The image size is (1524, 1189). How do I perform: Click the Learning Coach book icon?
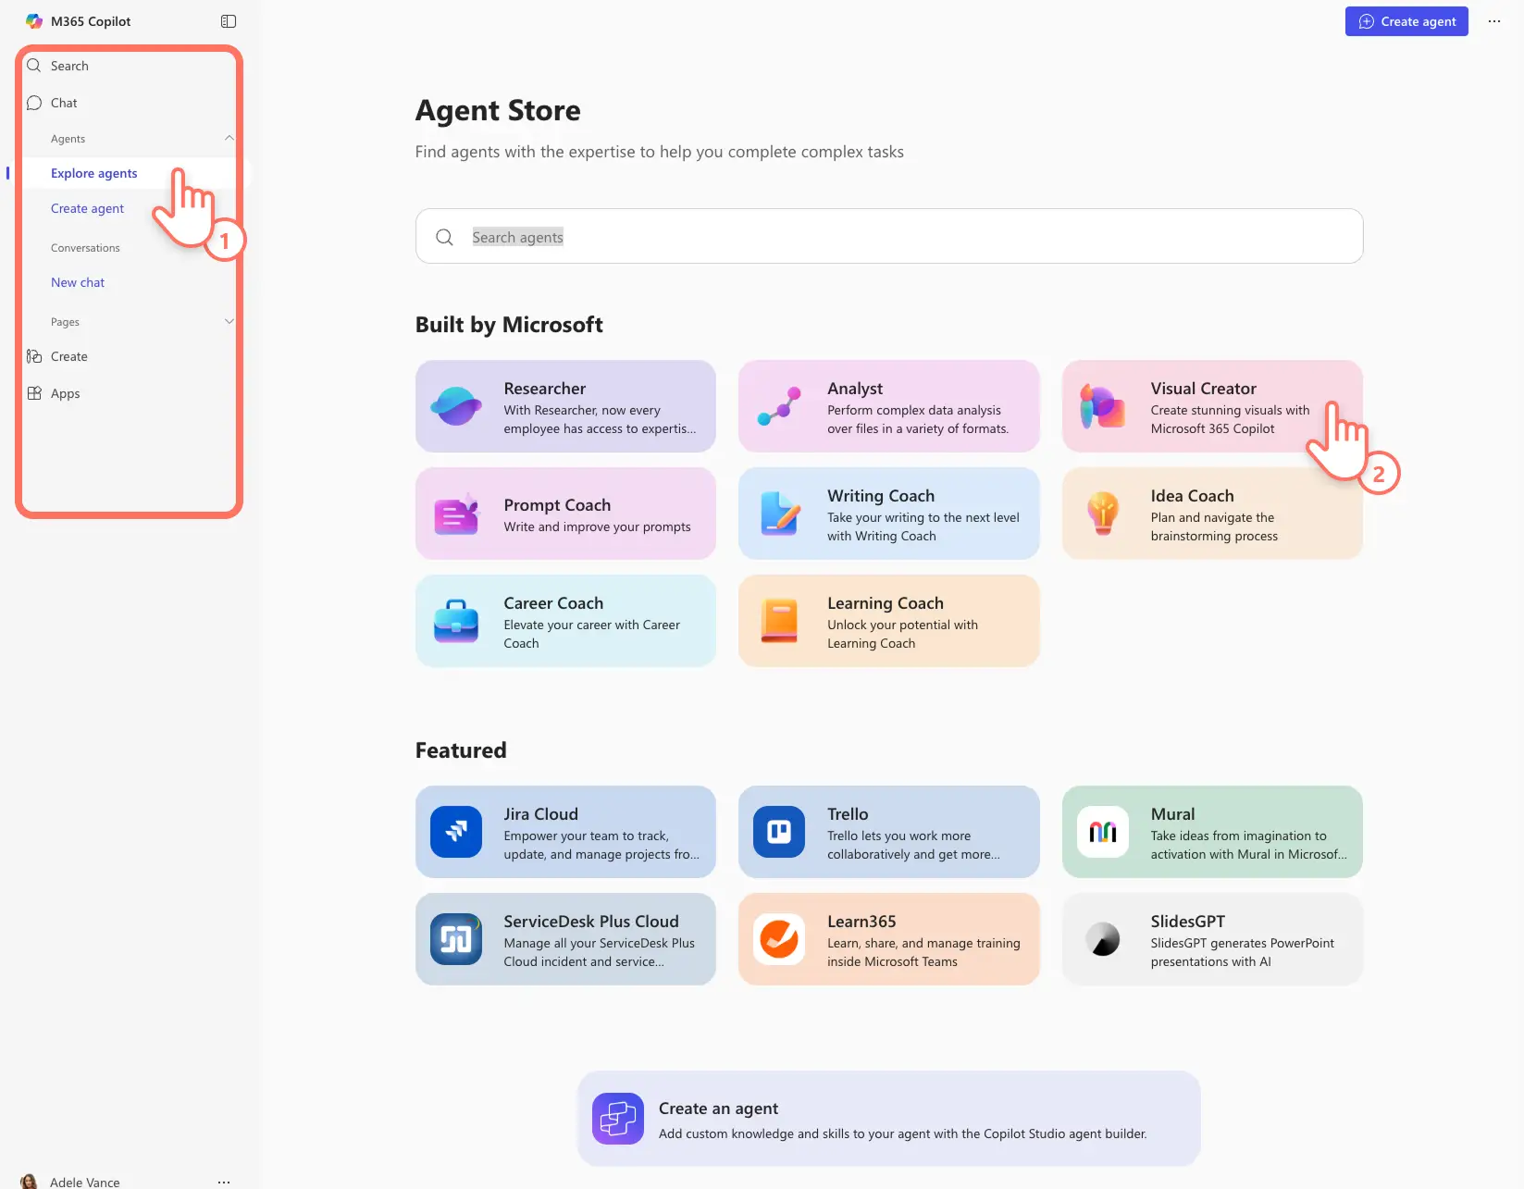[779, 621]
